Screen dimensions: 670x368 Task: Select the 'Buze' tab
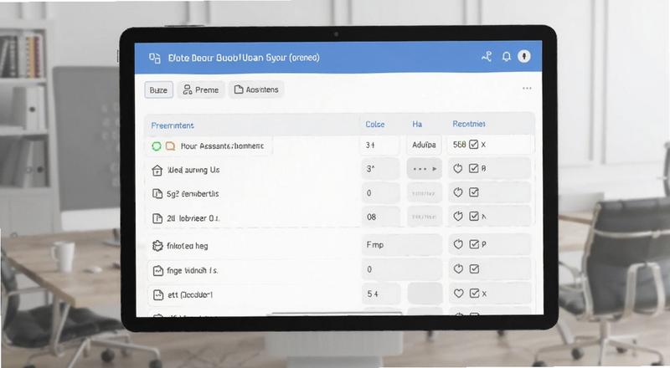(158, 90)
